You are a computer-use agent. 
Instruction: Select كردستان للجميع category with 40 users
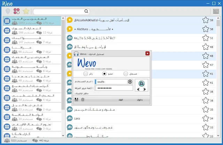[32, 88]
